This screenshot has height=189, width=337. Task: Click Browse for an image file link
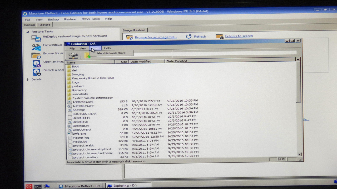(x=156, y=37)
